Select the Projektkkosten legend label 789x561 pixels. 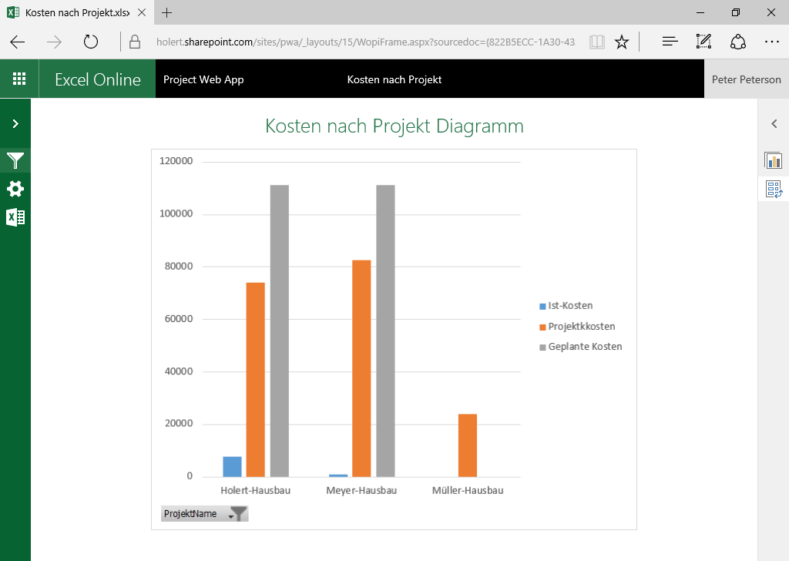coord(582,327)
